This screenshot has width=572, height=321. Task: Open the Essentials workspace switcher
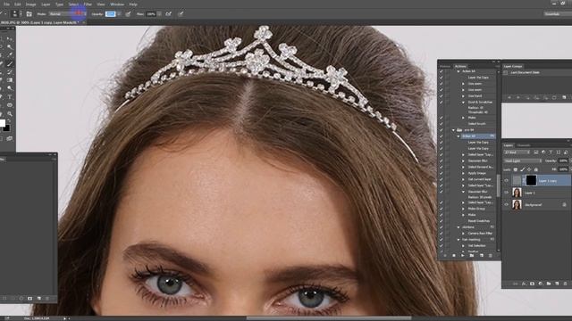558,14
